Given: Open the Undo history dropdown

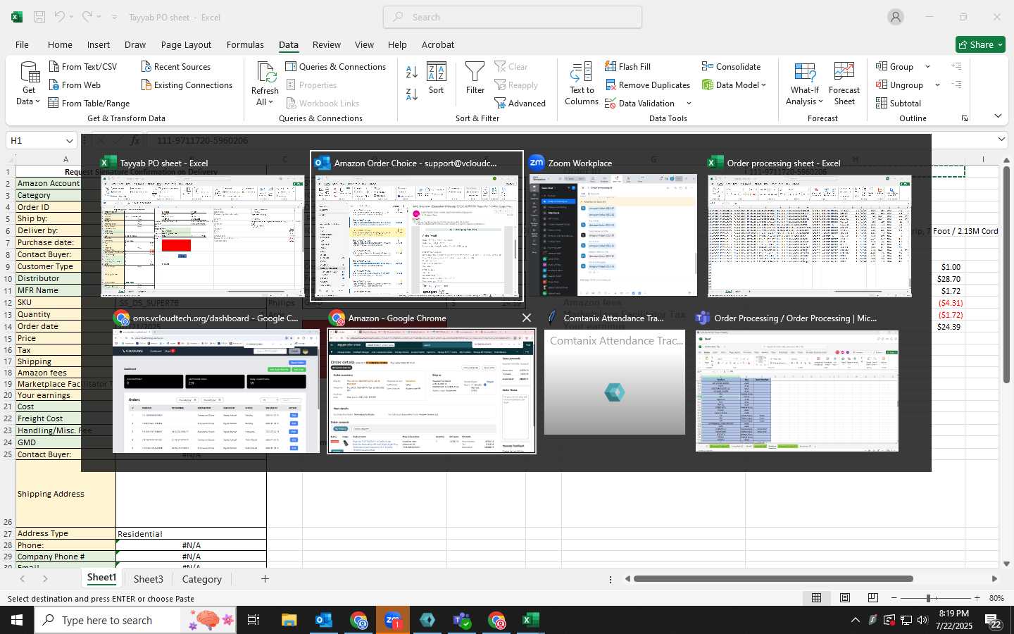Looking at the screenshot, I should (x=73, y=17).
